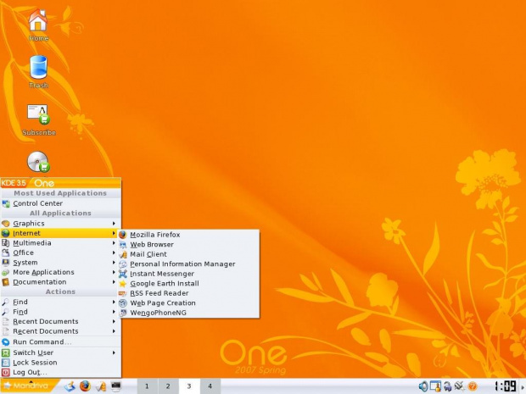The height and width of the screenshot is (394, 526).
Task: Expand the Switch User submenu
Action: (x=61, y=352)
